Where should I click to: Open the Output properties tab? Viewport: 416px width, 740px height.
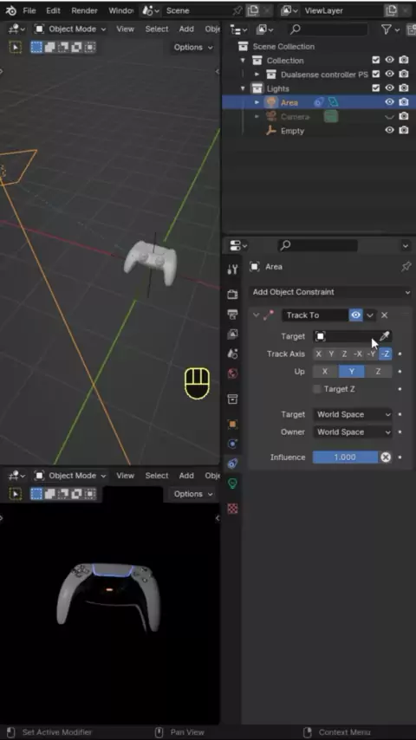pyautogui.click(x=232, y=315)
